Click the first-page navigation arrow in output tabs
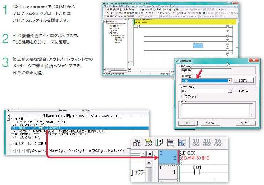This screenshot has height=185, width=264. point(13,151)
